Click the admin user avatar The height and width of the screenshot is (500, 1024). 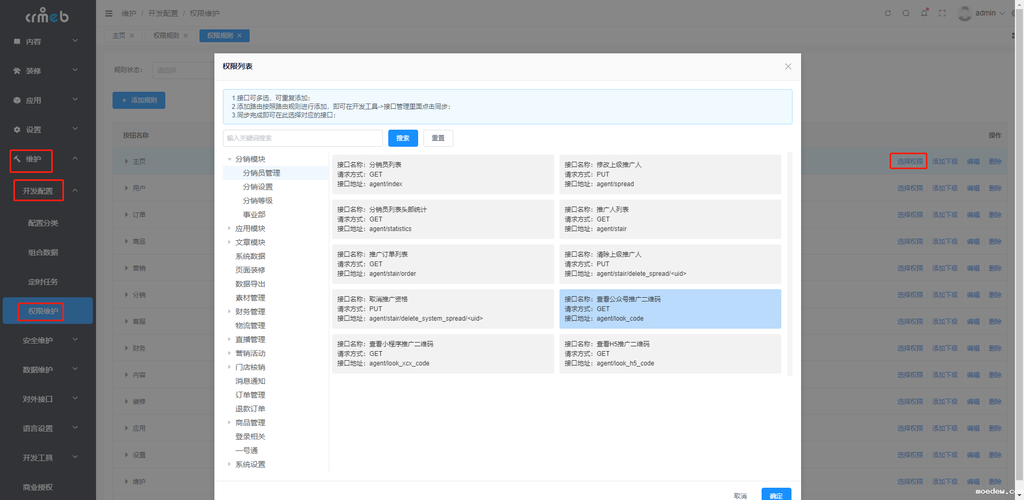coord(964,13)
